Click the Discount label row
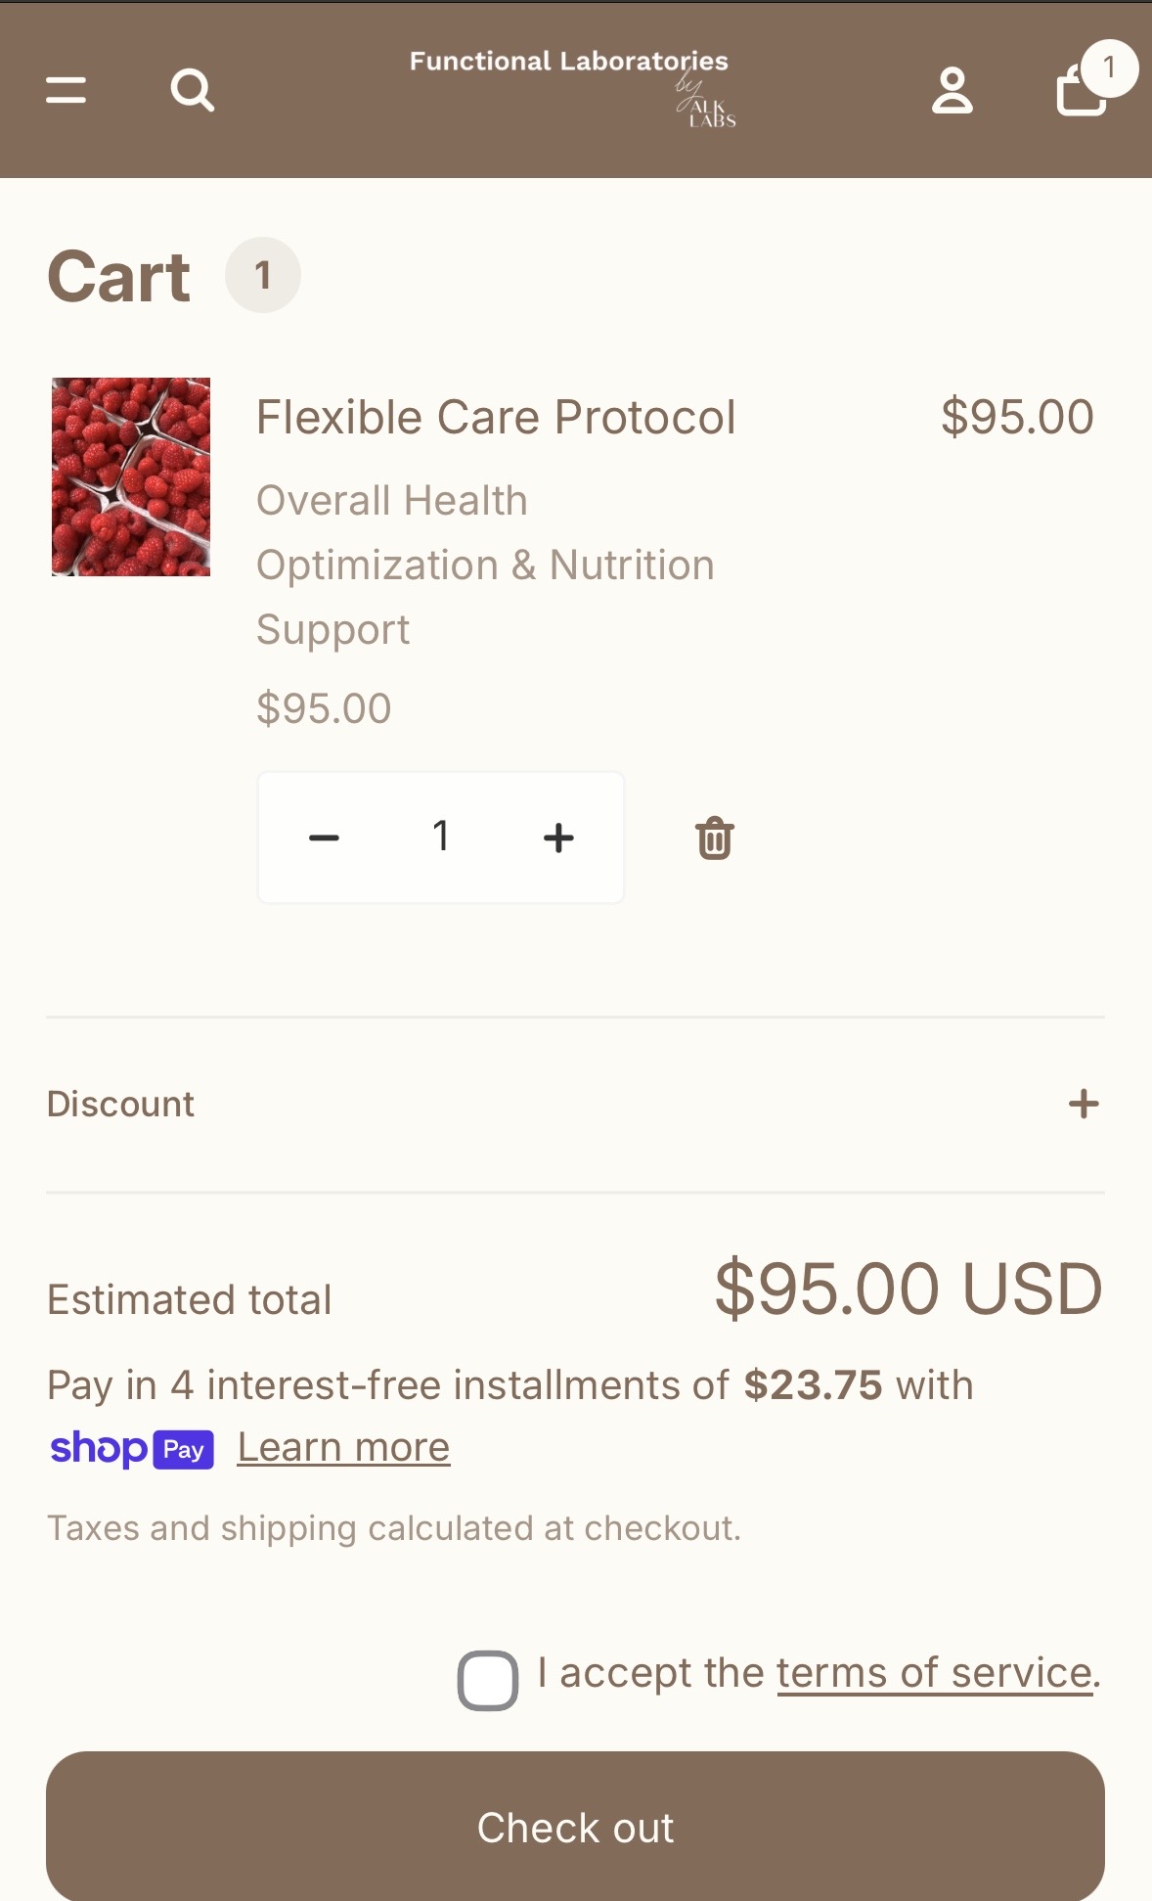The height and width of the screenshot is (1901, 1152). point(121,1104)
